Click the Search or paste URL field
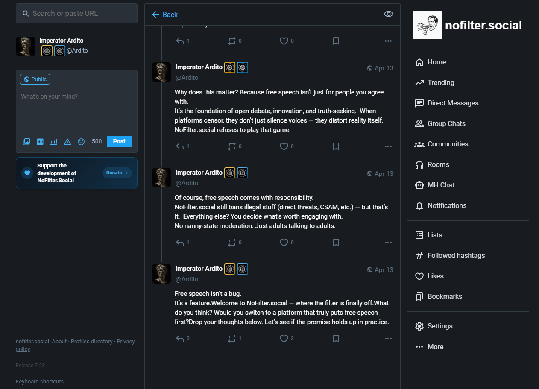539x389 pixels. (x=76, y=13)
